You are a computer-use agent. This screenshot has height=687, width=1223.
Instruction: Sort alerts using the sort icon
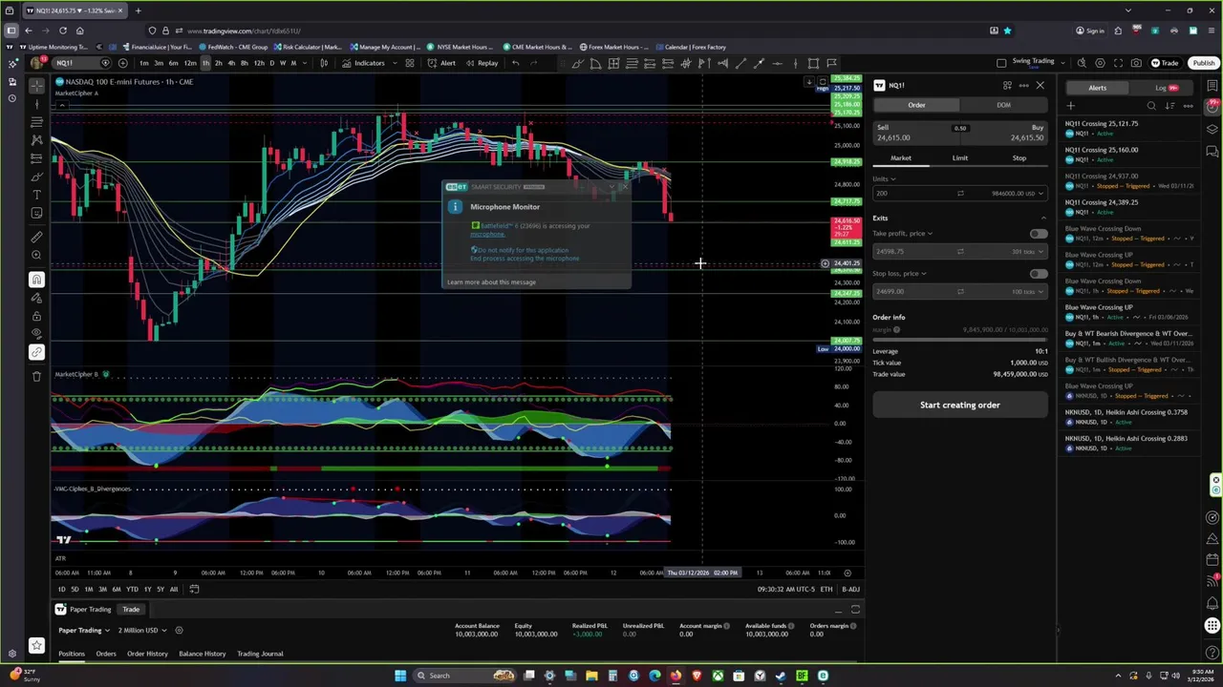(1169, 106)
